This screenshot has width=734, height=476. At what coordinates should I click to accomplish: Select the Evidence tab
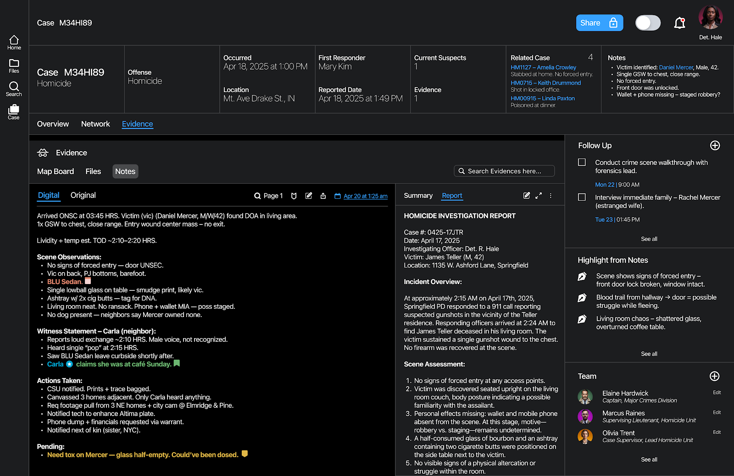point(137,124)
